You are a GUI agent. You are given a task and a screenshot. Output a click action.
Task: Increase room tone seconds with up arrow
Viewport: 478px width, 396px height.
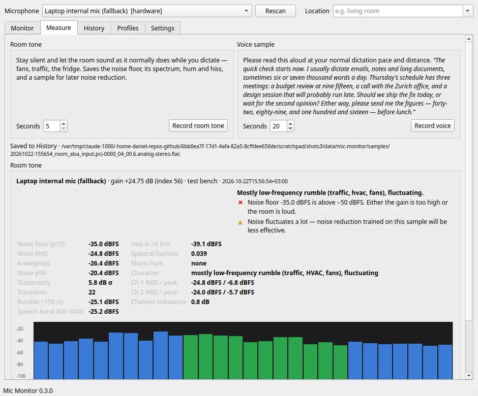click(64, 123)
